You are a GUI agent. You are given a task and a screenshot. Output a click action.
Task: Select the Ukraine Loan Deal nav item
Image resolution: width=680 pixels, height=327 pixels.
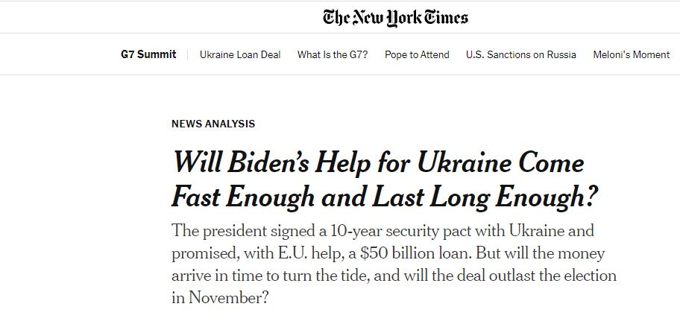pos(240,54)
